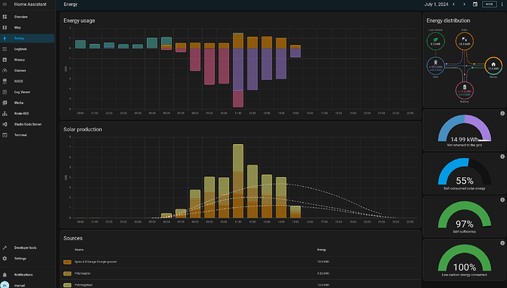Click the PVErtragOst color swatch
Screen dimensions: 507x288
(68, 273)
